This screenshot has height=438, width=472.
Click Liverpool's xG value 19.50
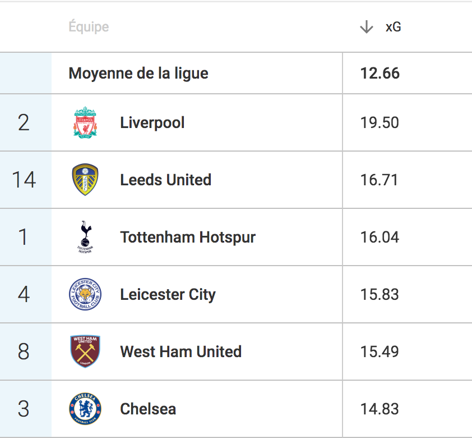click(380, 122)
